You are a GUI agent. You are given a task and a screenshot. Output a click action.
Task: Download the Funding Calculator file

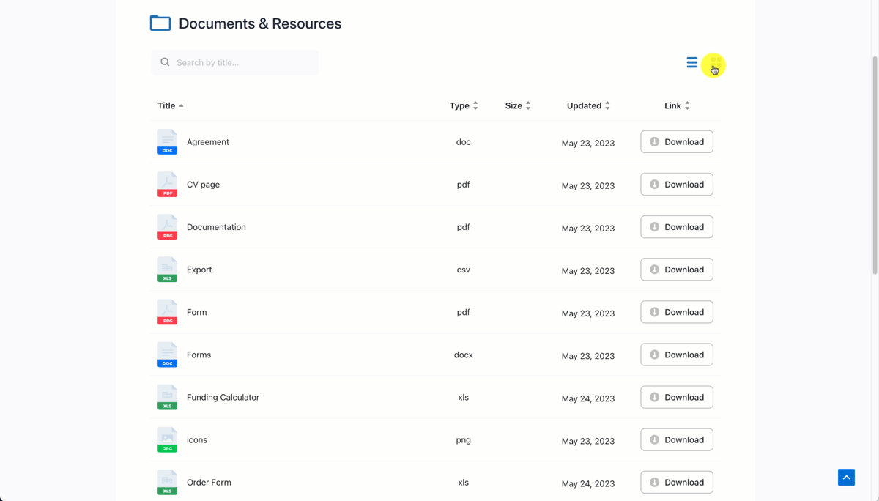(677, 397)
